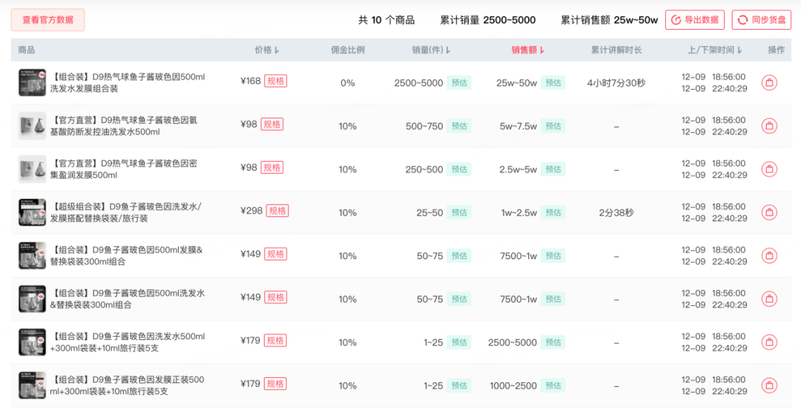The height and width of the screenshot is (412, 801).
Task: Click shopping bag icon for 密集盈润发膜 row
Action: (x=769, y=169)
